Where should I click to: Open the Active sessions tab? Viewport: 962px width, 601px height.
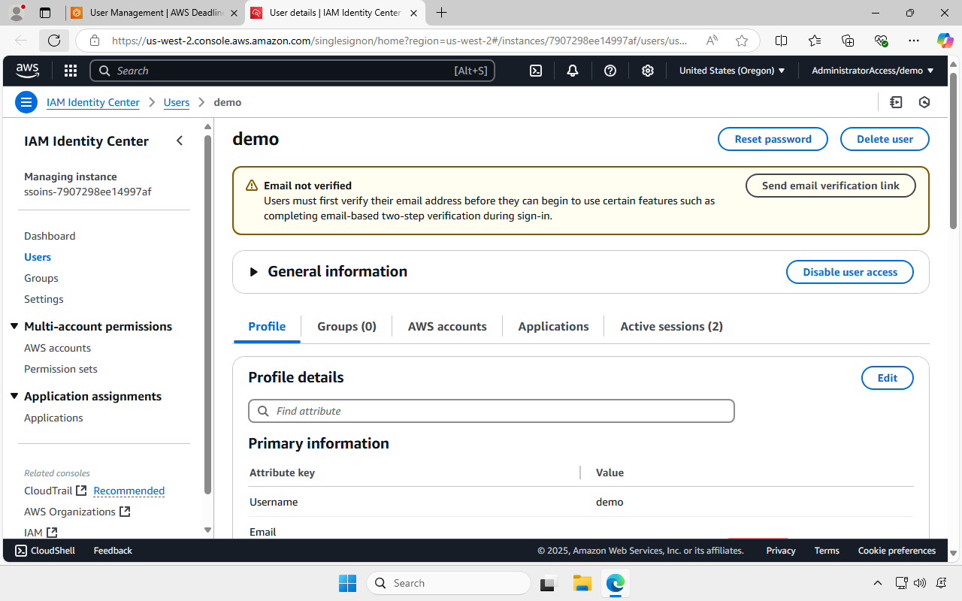(670, 326)
